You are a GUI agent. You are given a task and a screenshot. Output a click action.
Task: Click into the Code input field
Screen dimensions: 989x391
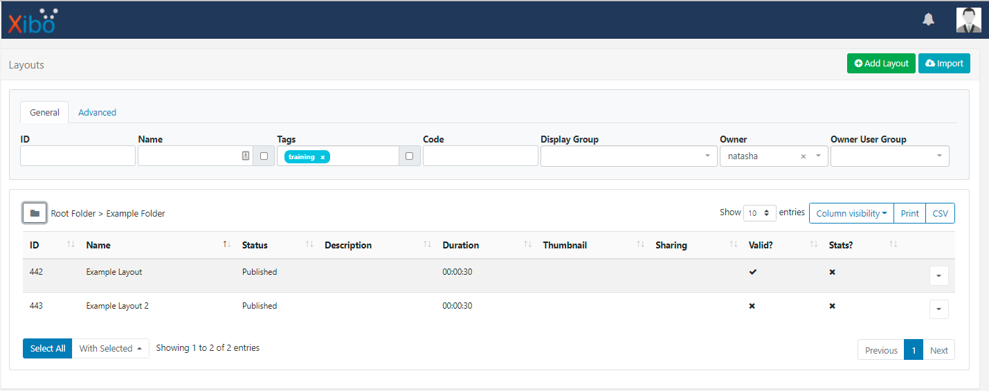[480, 156]
